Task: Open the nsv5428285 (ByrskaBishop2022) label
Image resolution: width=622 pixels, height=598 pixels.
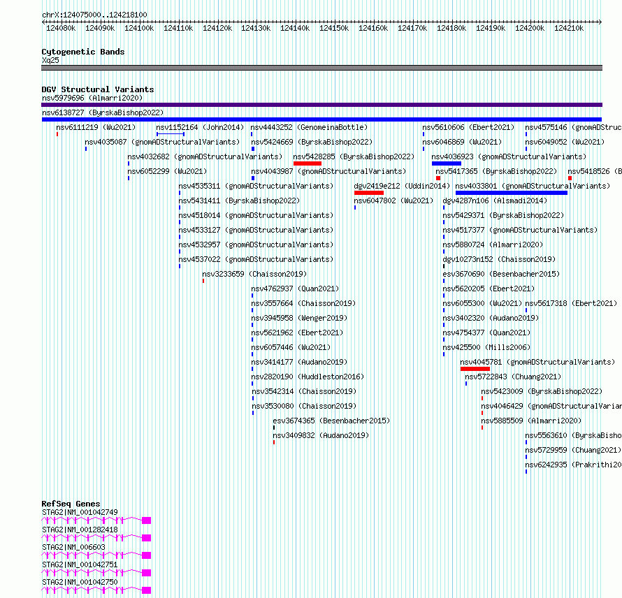Action: coord(354,156)
